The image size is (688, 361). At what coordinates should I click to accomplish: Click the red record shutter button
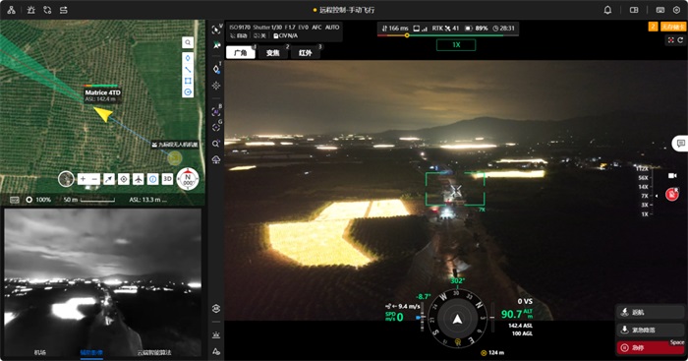coord(671,194)
